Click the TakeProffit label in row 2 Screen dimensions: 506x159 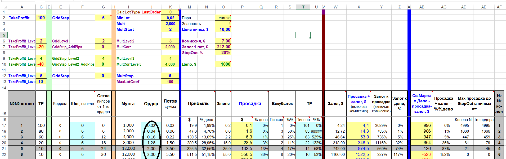point(19,18)
